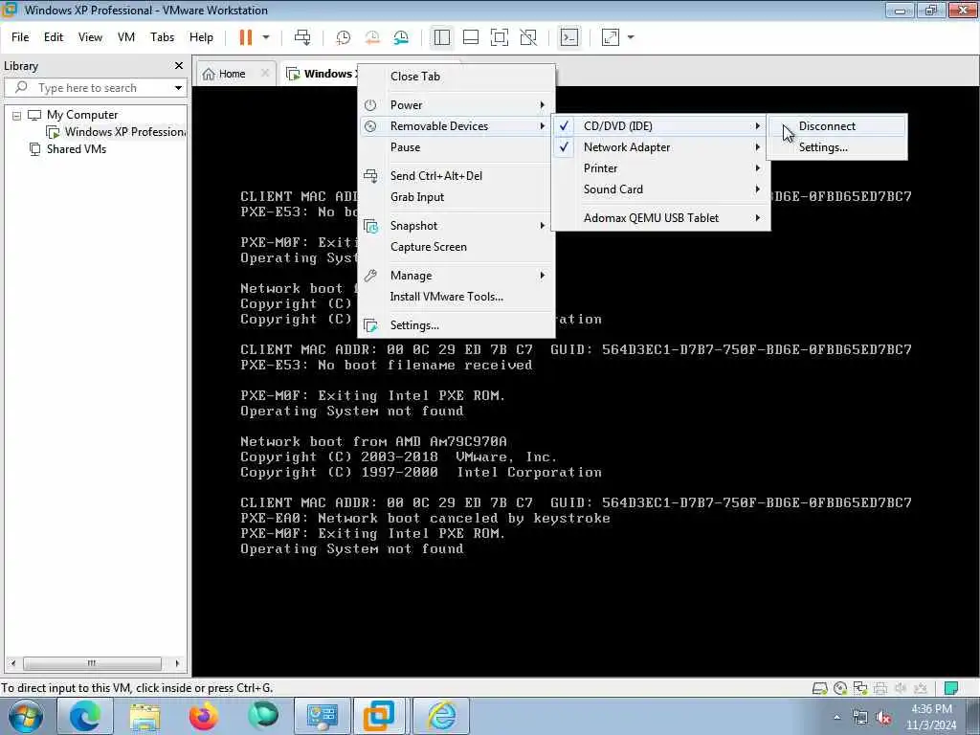Screen dimensions: 980x735
Task: Click sound card status bar icon
Action: click(901, 688)
